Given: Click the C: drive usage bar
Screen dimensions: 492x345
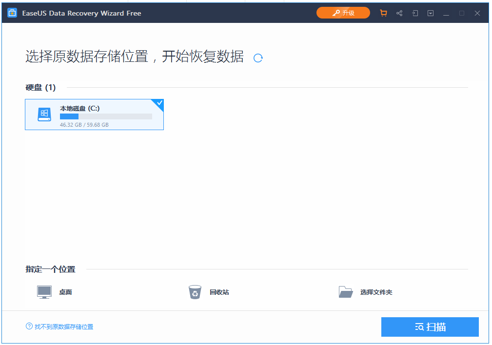Looking at the screenshot, I should coord(106,116).
